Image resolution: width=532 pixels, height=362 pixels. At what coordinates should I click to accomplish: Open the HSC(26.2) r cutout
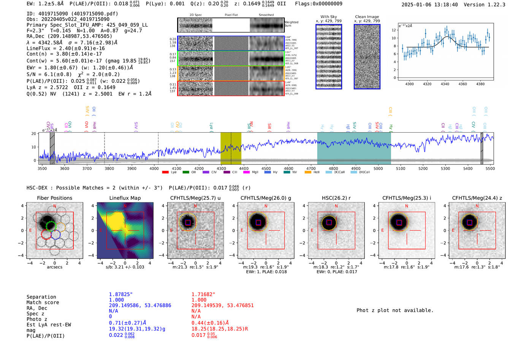point(336,230)
